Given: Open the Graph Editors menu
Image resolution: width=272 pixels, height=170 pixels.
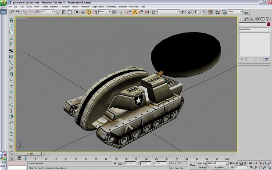Looking at the screenshot, I should [x=98, y=7].
